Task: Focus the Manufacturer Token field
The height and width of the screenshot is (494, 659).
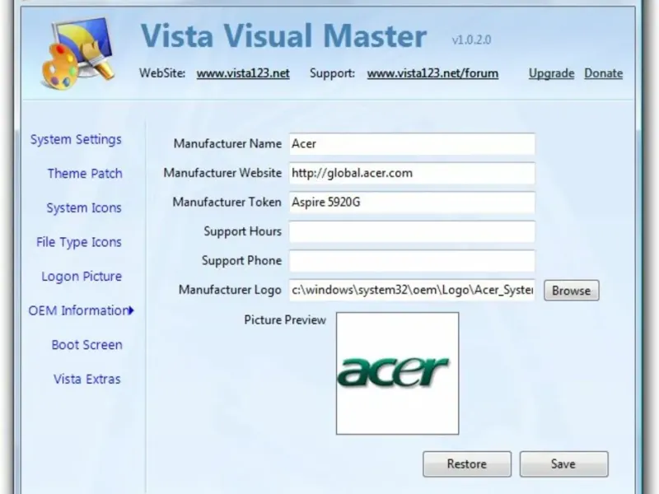Action: coord(412,203)
